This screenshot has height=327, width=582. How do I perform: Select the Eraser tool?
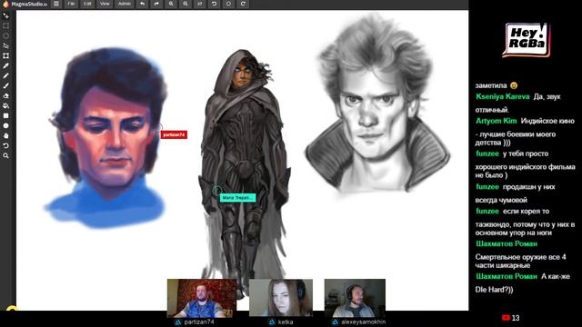tap(6, 96)
